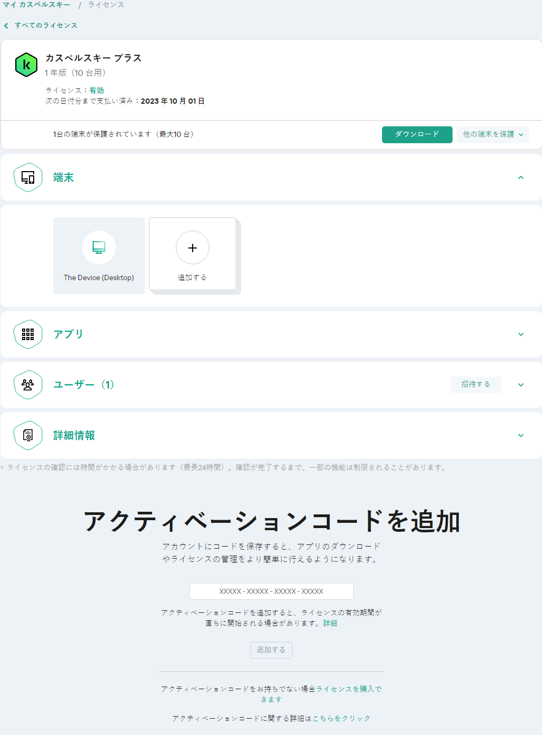Click the 端末 devices section icon
This screenshot has height=735, width=542.
pos(28,177)
